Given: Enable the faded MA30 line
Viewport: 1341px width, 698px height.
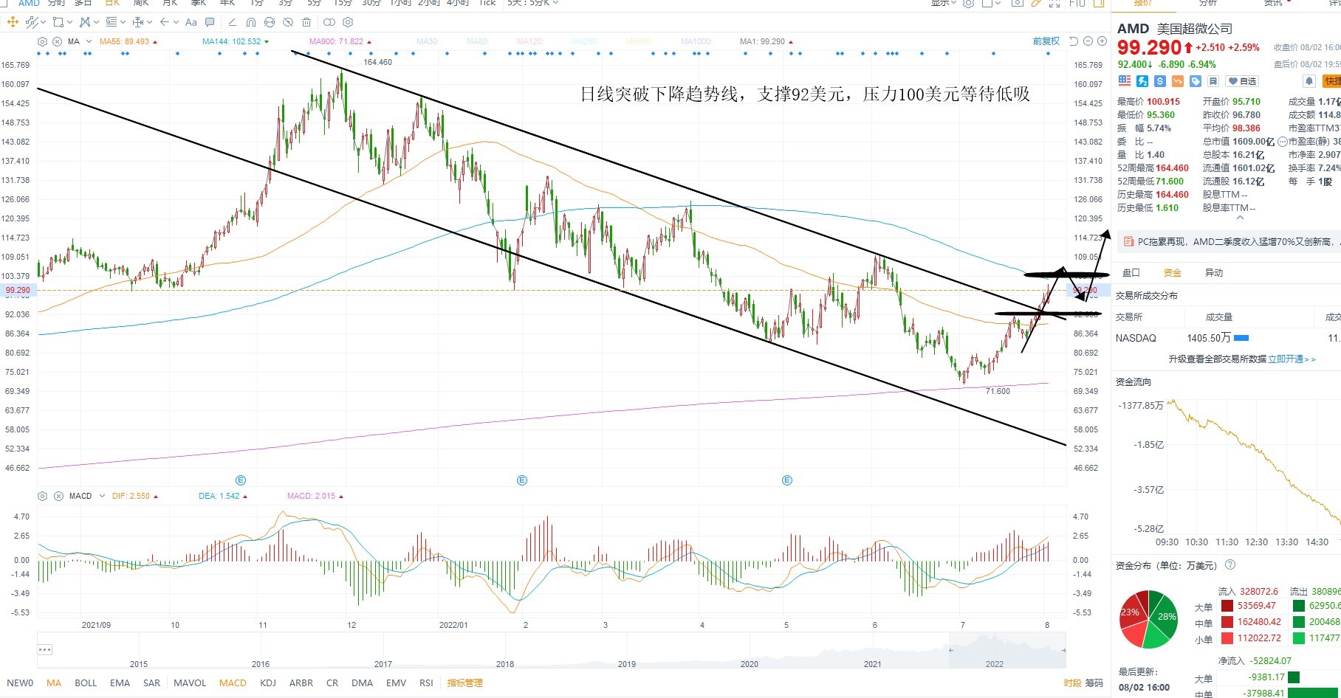Looking at the screenshot, I should (427, 41).
